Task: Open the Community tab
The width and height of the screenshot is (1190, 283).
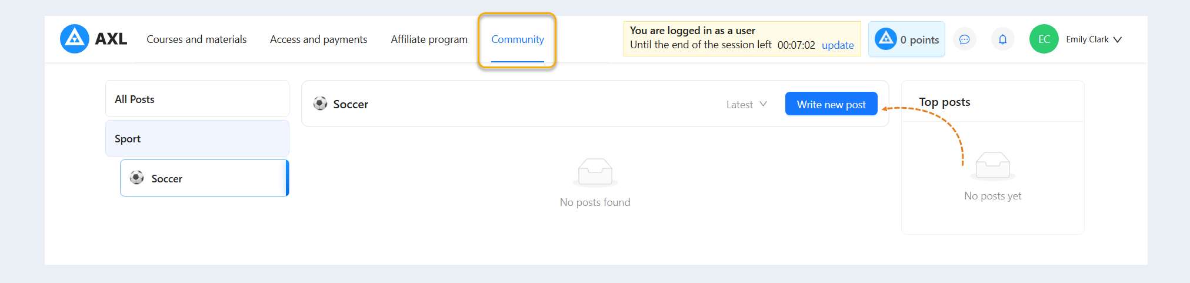Action: (518, 39)
